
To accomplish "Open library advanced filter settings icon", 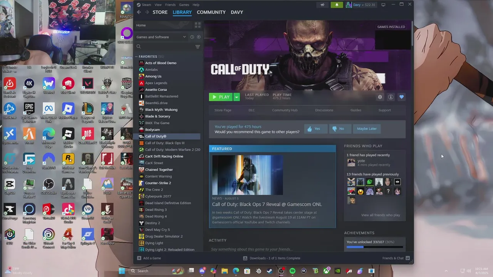I will point(198,47).
